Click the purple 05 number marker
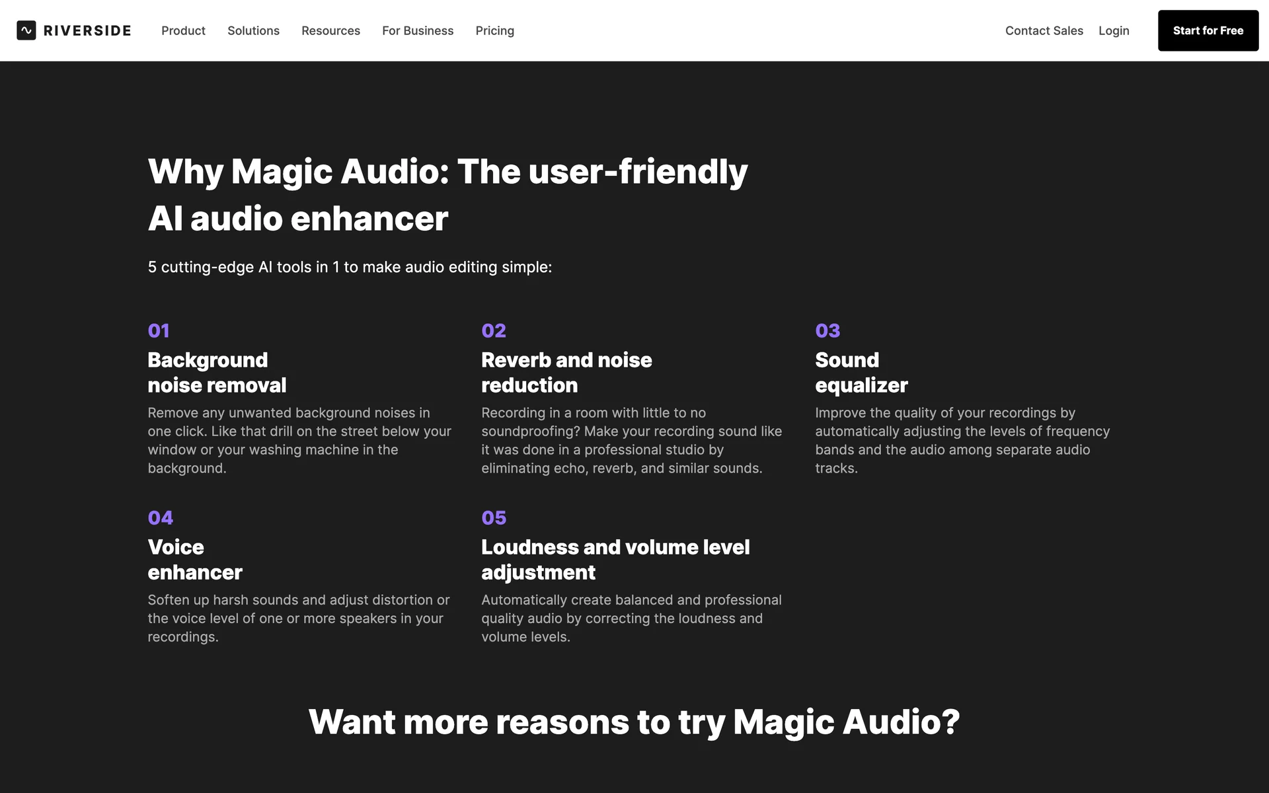The height and width of the screenshot is (793, 1269). pos(494,517)
